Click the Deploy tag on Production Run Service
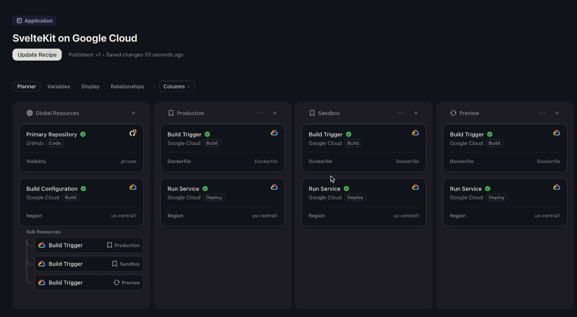Image resolution: width=577 pixels, height=317 pixels. [x=214, y=198]
